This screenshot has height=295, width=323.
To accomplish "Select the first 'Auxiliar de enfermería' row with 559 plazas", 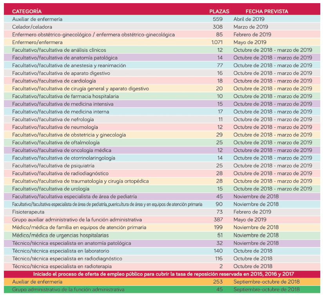I will 162,19.
